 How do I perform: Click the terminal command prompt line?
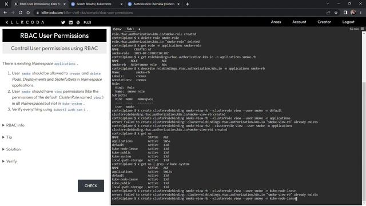point(204,199)
